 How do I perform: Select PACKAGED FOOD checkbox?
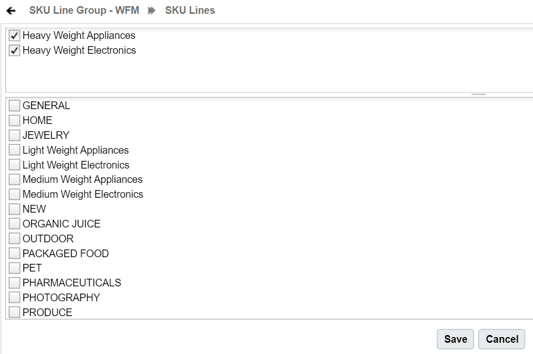pos(14,253)
